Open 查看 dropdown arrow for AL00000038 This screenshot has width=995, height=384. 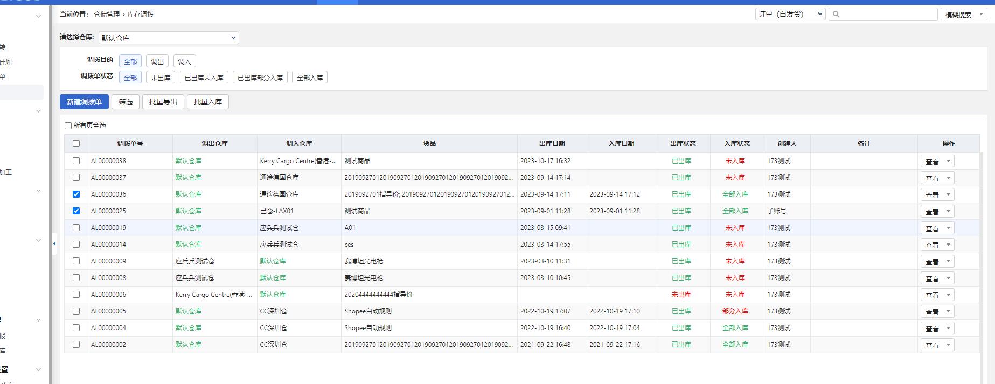tap(948, 161)
